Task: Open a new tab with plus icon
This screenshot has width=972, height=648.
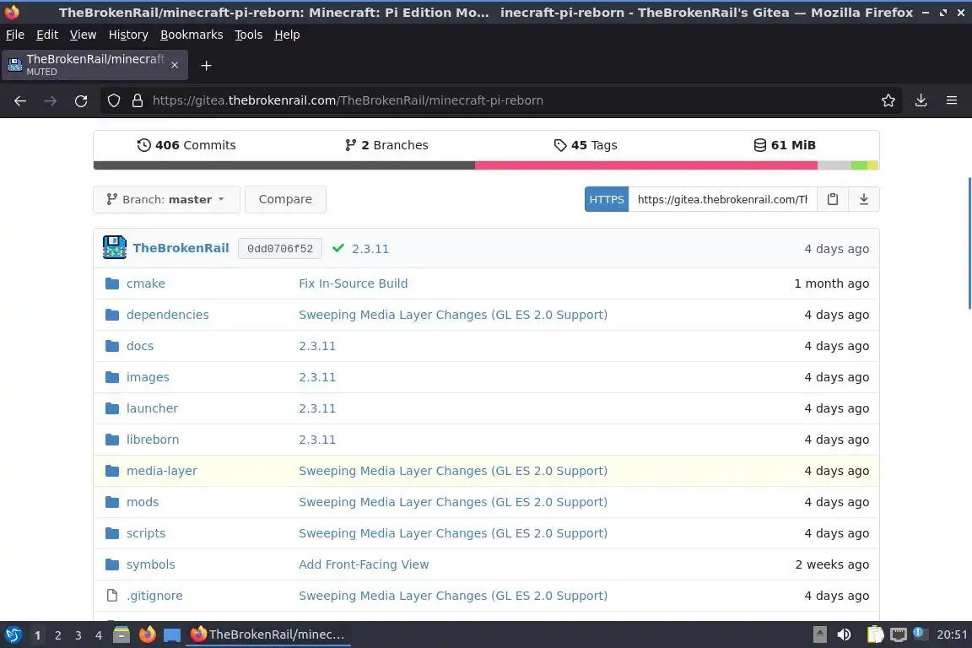Action: [x=207, y=65]
